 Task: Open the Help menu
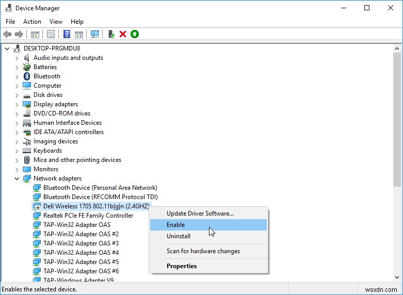pyautogui.click(x=77, y=22)
